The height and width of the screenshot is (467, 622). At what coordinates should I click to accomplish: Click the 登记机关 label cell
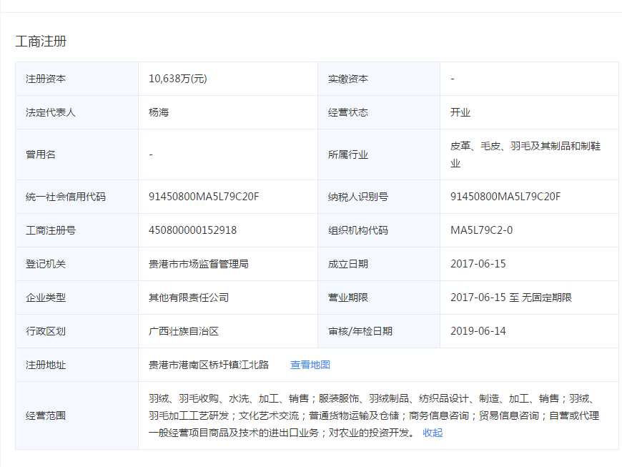77,264
